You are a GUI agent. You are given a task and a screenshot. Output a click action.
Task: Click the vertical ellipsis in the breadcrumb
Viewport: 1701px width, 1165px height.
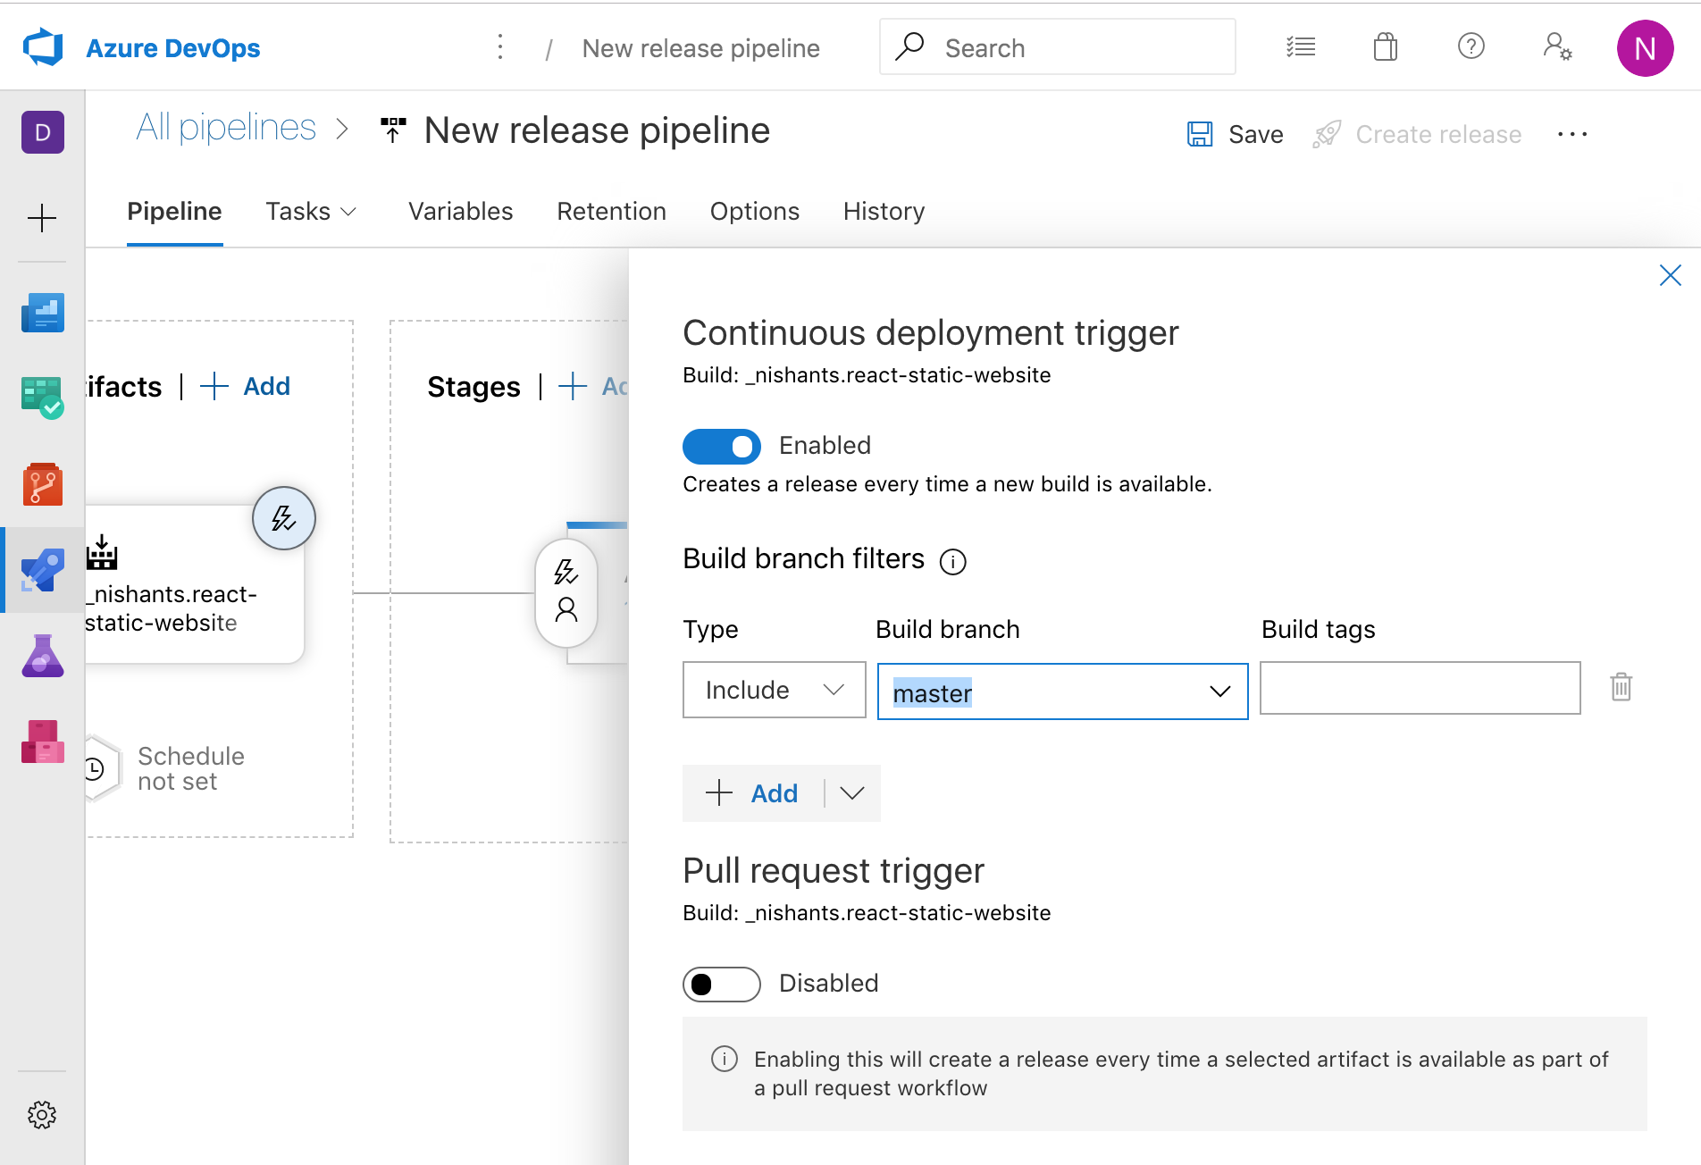click(x=500, y=47)
